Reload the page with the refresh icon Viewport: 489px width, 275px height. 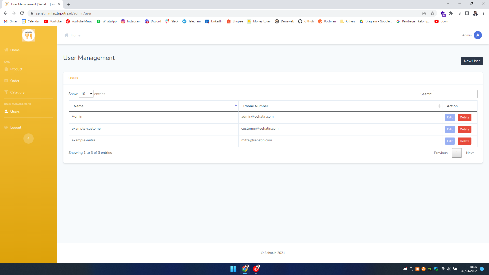pyautogui.click(x=22, y=13)
